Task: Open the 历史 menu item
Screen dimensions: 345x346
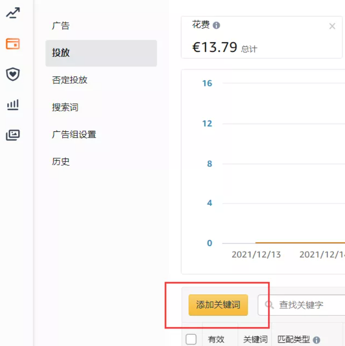Action: pos(61,162)
